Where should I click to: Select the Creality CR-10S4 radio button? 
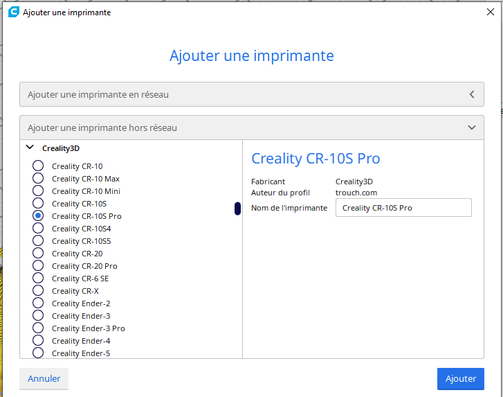pyautogui.click(x=38, y=229)
